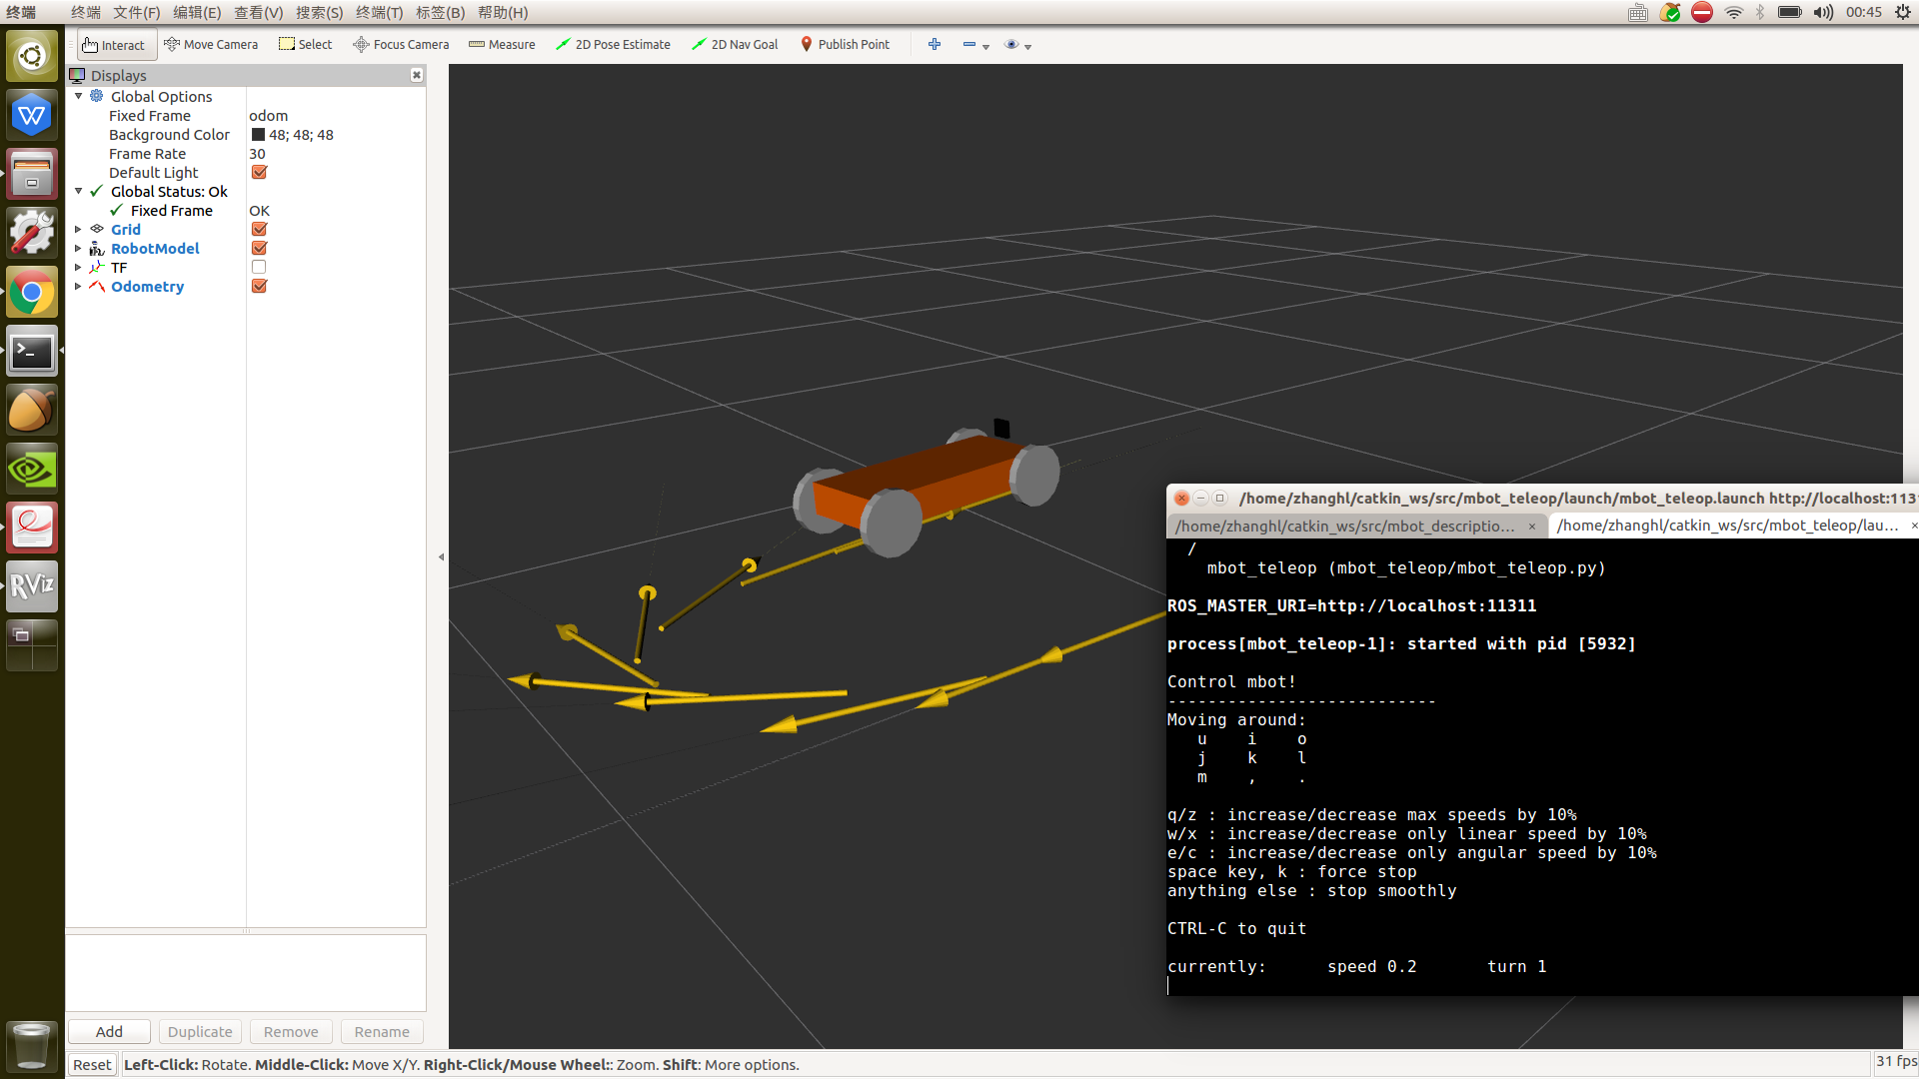Activate the Publish Point tool
Image resolution: width=1919 pixels, height=1079 pixels.
point(845,45)
